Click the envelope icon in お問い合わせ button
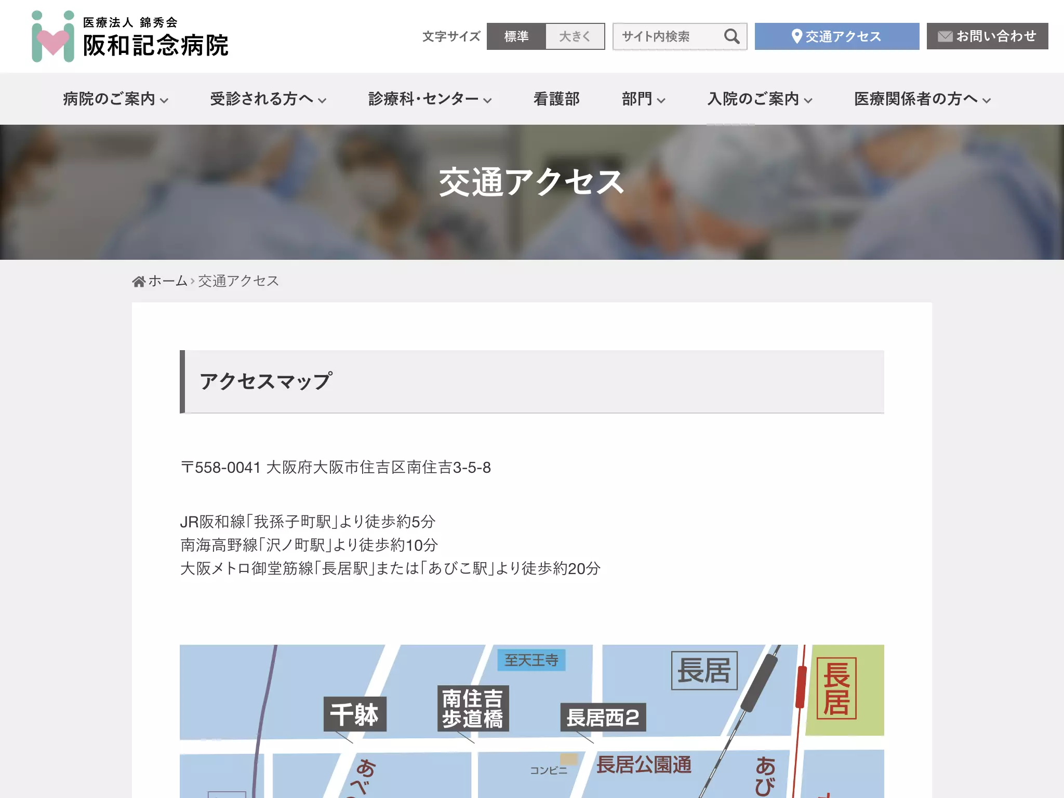Screen dimensions: 1064x798 click(945, 36)
